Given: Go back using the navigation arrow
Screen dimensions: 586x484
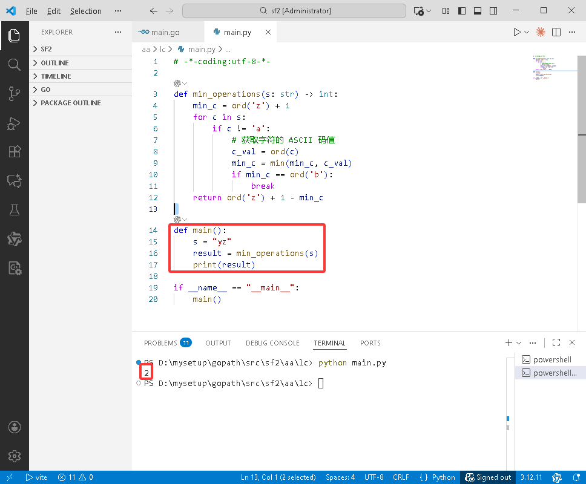Looking at the screenshot, I should (154, 11).
